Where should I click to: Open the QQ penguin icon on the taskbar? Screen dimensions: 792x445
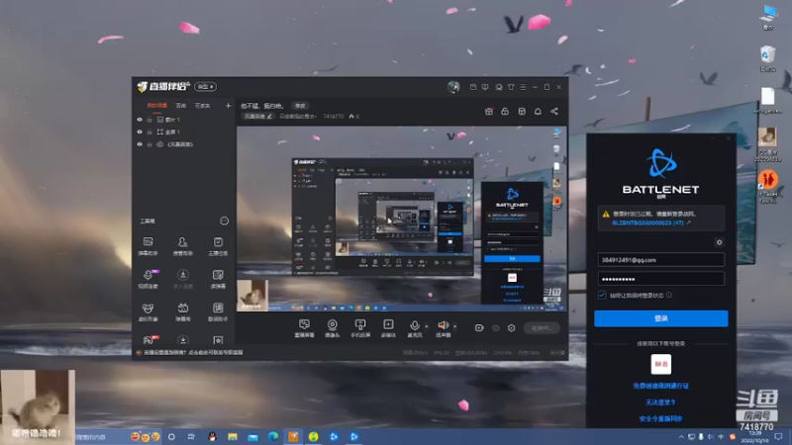[x=212, y=437]
